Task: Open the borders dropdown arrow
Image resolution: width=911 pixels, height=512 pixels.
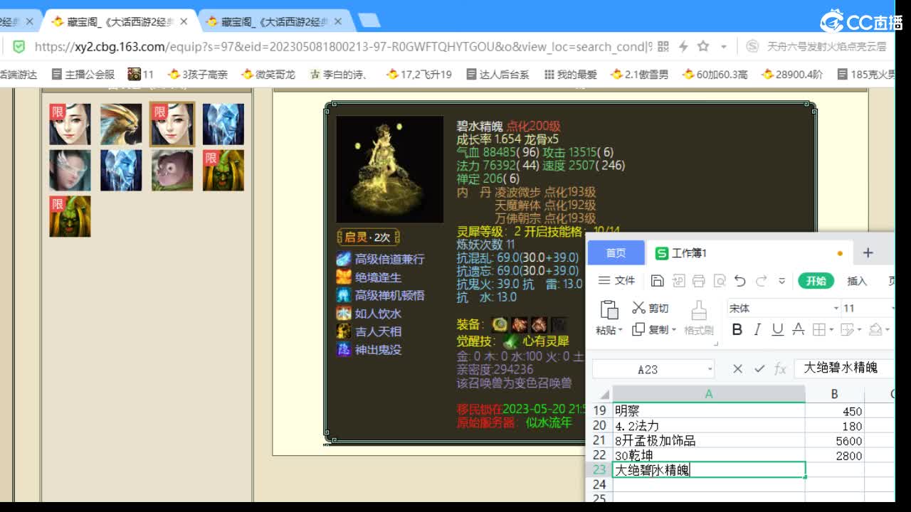Action: coord(831,330)
